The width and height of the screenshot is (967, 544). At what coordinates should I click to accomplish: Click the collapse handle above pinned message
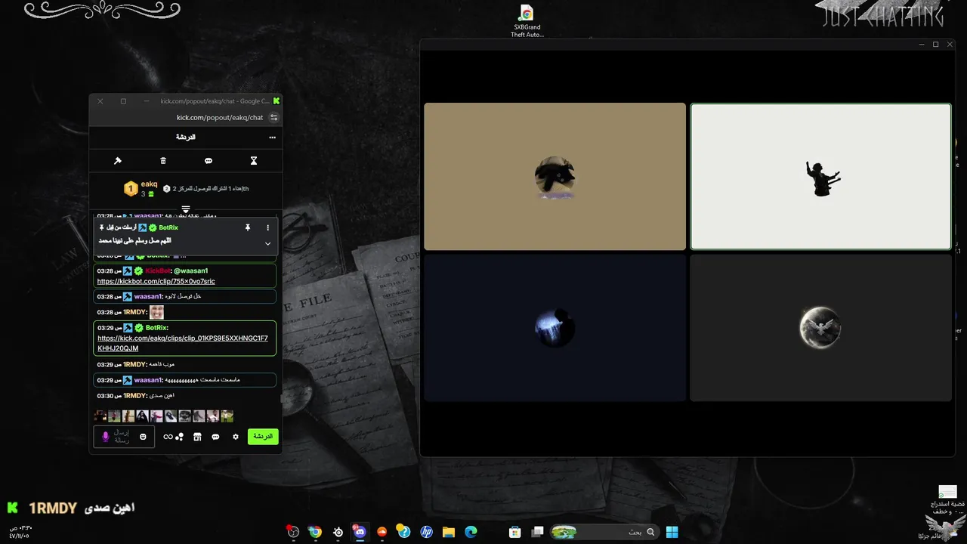point(186,210)
